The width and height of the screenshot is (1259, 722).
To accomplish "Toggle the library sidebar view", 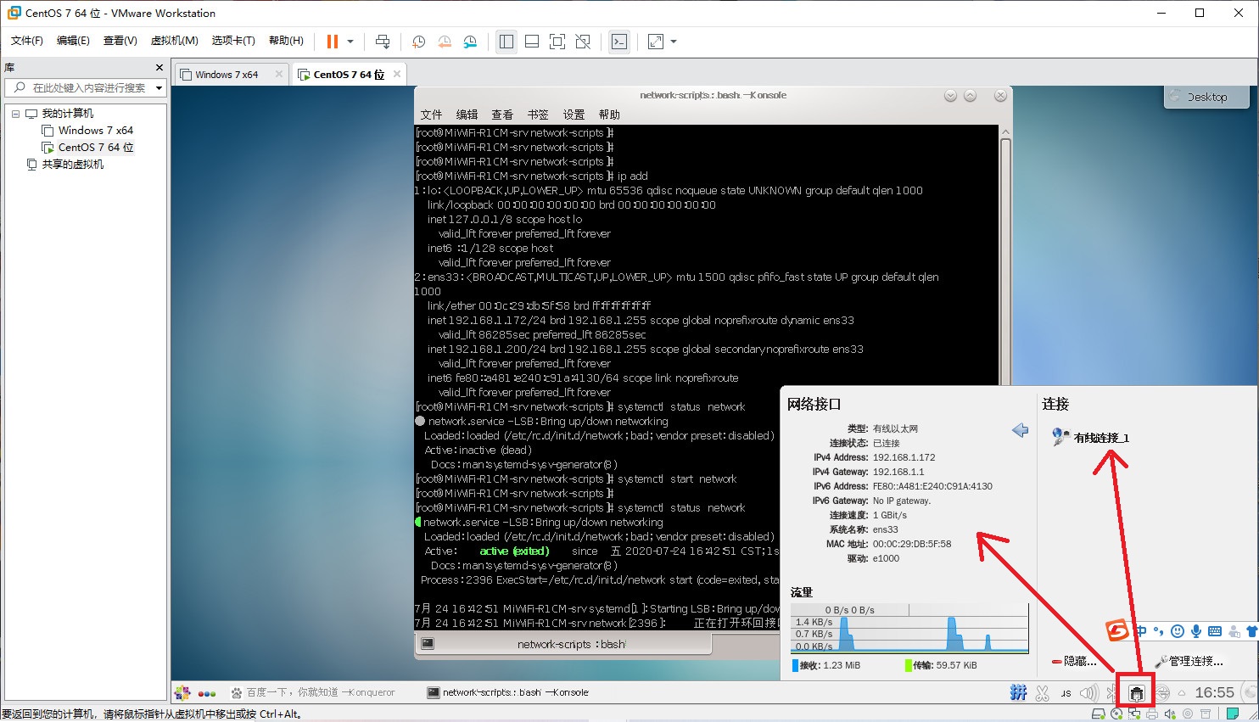I will coord(506,42).
